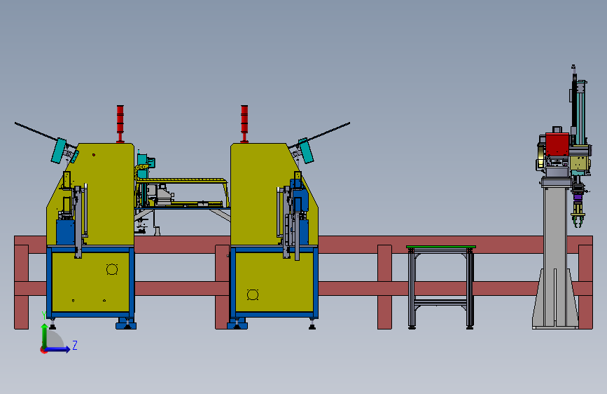Select the leftmost red fence post
The width and height of the screenshot is (607, 394).
pyautogui.click(x=21, y=287)
